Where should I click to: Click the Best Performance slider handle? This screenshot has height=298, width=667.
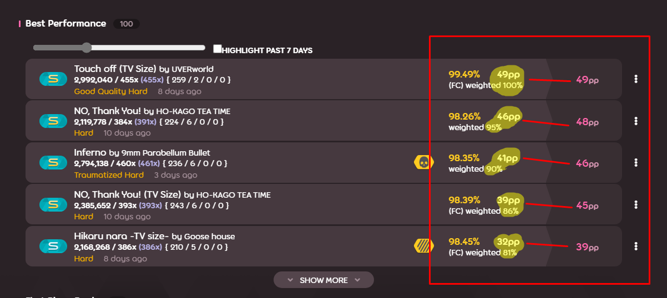point(86,48)
